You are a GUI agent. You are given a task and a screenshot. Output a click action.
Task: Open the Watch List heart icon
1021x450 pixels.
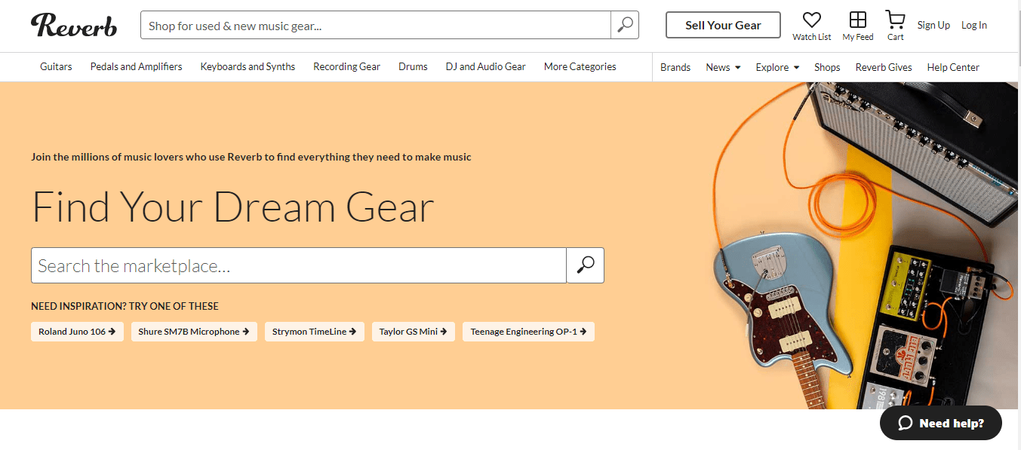811,20
